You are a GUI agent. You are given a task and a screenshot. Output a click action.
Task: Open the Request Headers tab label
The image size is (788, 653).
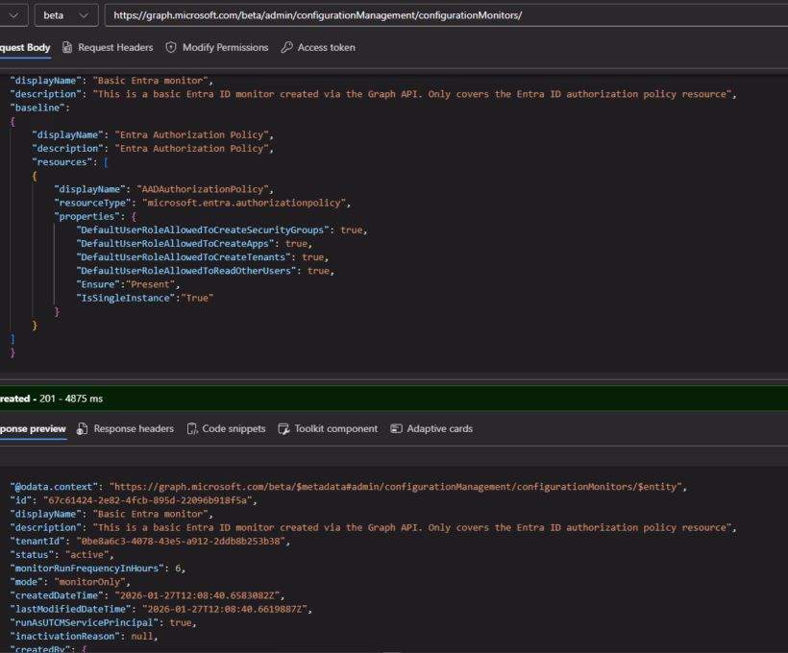(113, 48)
